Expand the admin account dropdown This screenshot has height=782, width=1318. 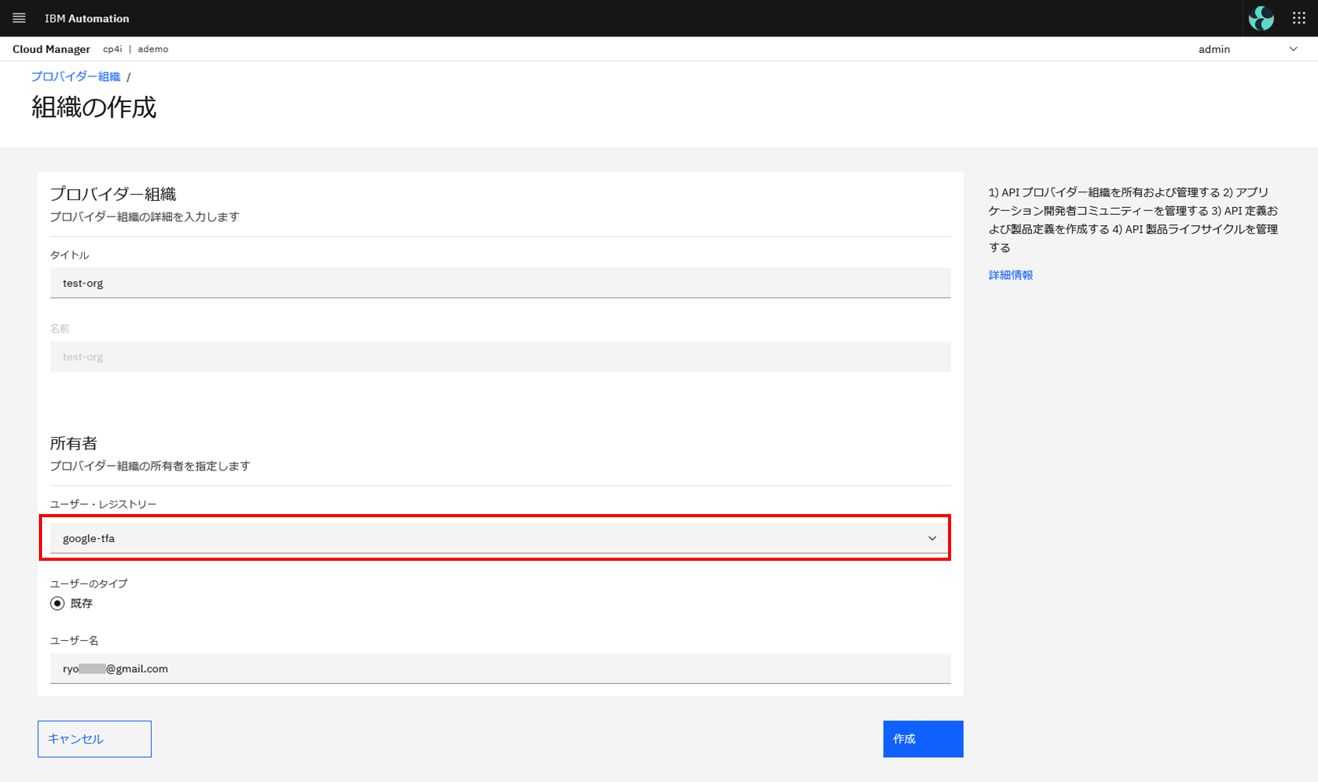[1248, 49]
